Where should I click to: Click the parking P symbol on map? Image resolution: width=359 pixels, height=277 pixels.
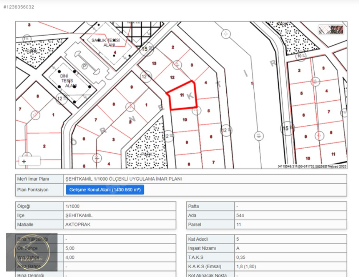pos(85,66)
